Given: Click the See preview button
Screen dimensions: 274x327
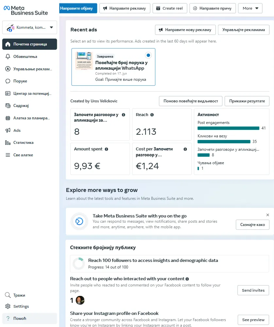Looking at the screenshot, I should click(253, 320).
